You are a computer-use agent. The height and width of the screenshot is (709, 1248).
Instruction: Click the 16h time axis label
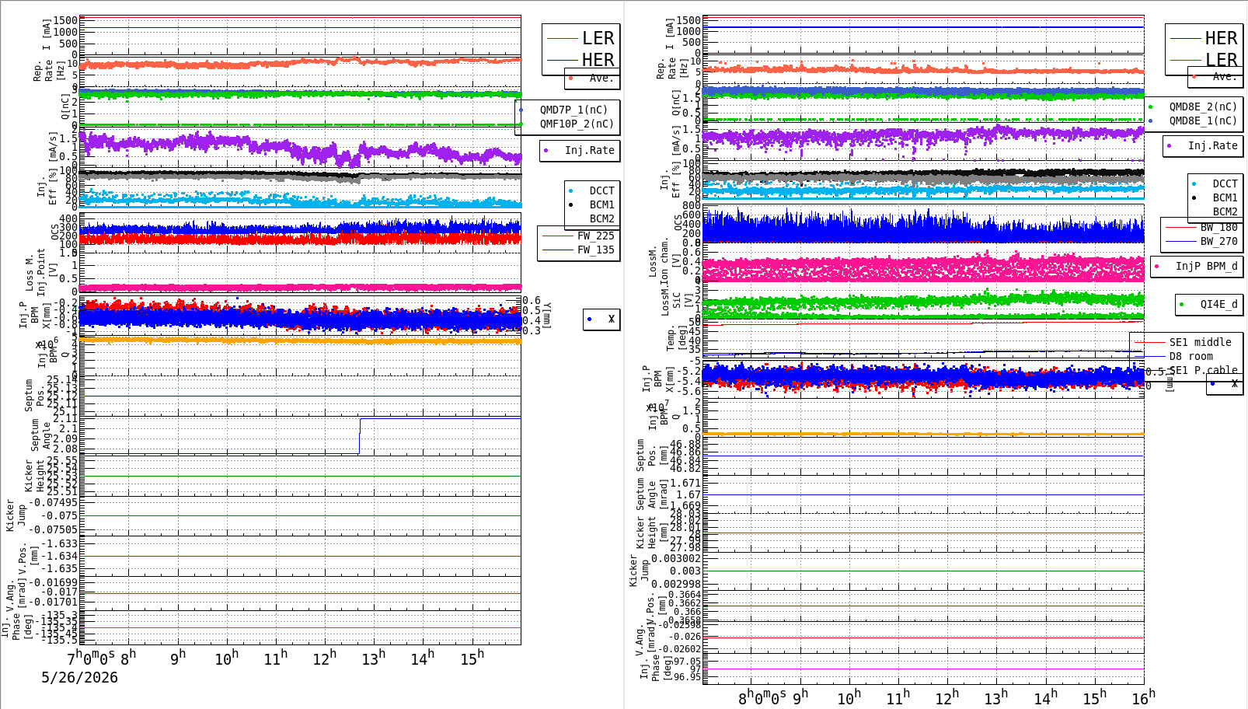pyautogui.click(x=1143, y=697)
